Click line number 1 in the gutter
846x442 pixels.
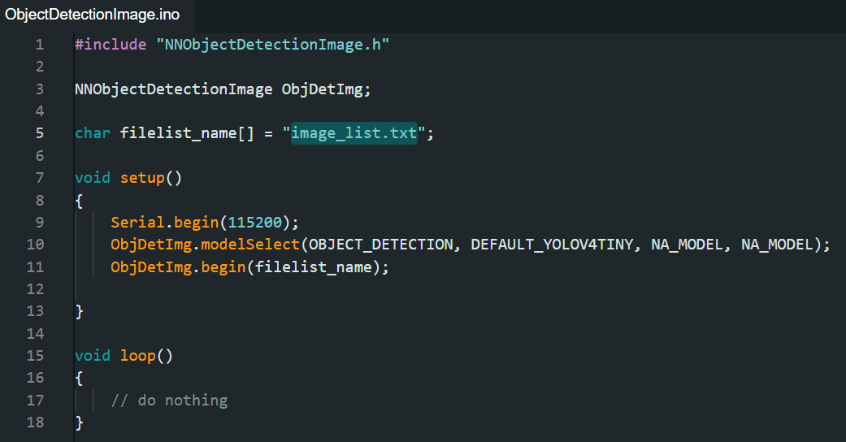pos(39,45)
